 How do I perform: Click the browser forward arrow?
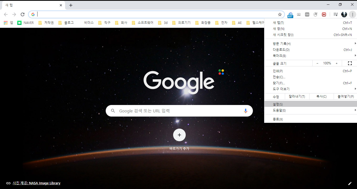tap(14, 14)
